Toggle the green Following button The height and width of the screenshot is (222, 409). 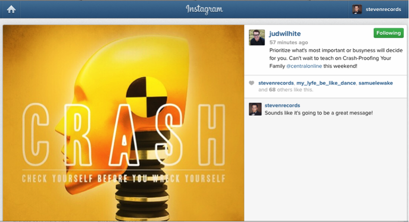tap(388, 33)
